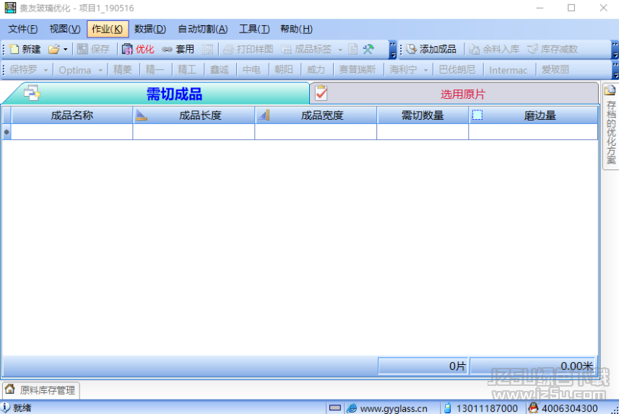Click 打印样图 print button
Viewport: 619px width, 414px height.
pos(248,49)
